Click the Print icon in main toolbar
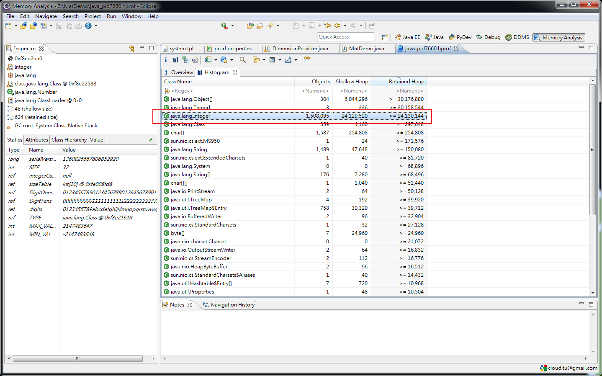The image size is (602, 376). coord(78,26)
